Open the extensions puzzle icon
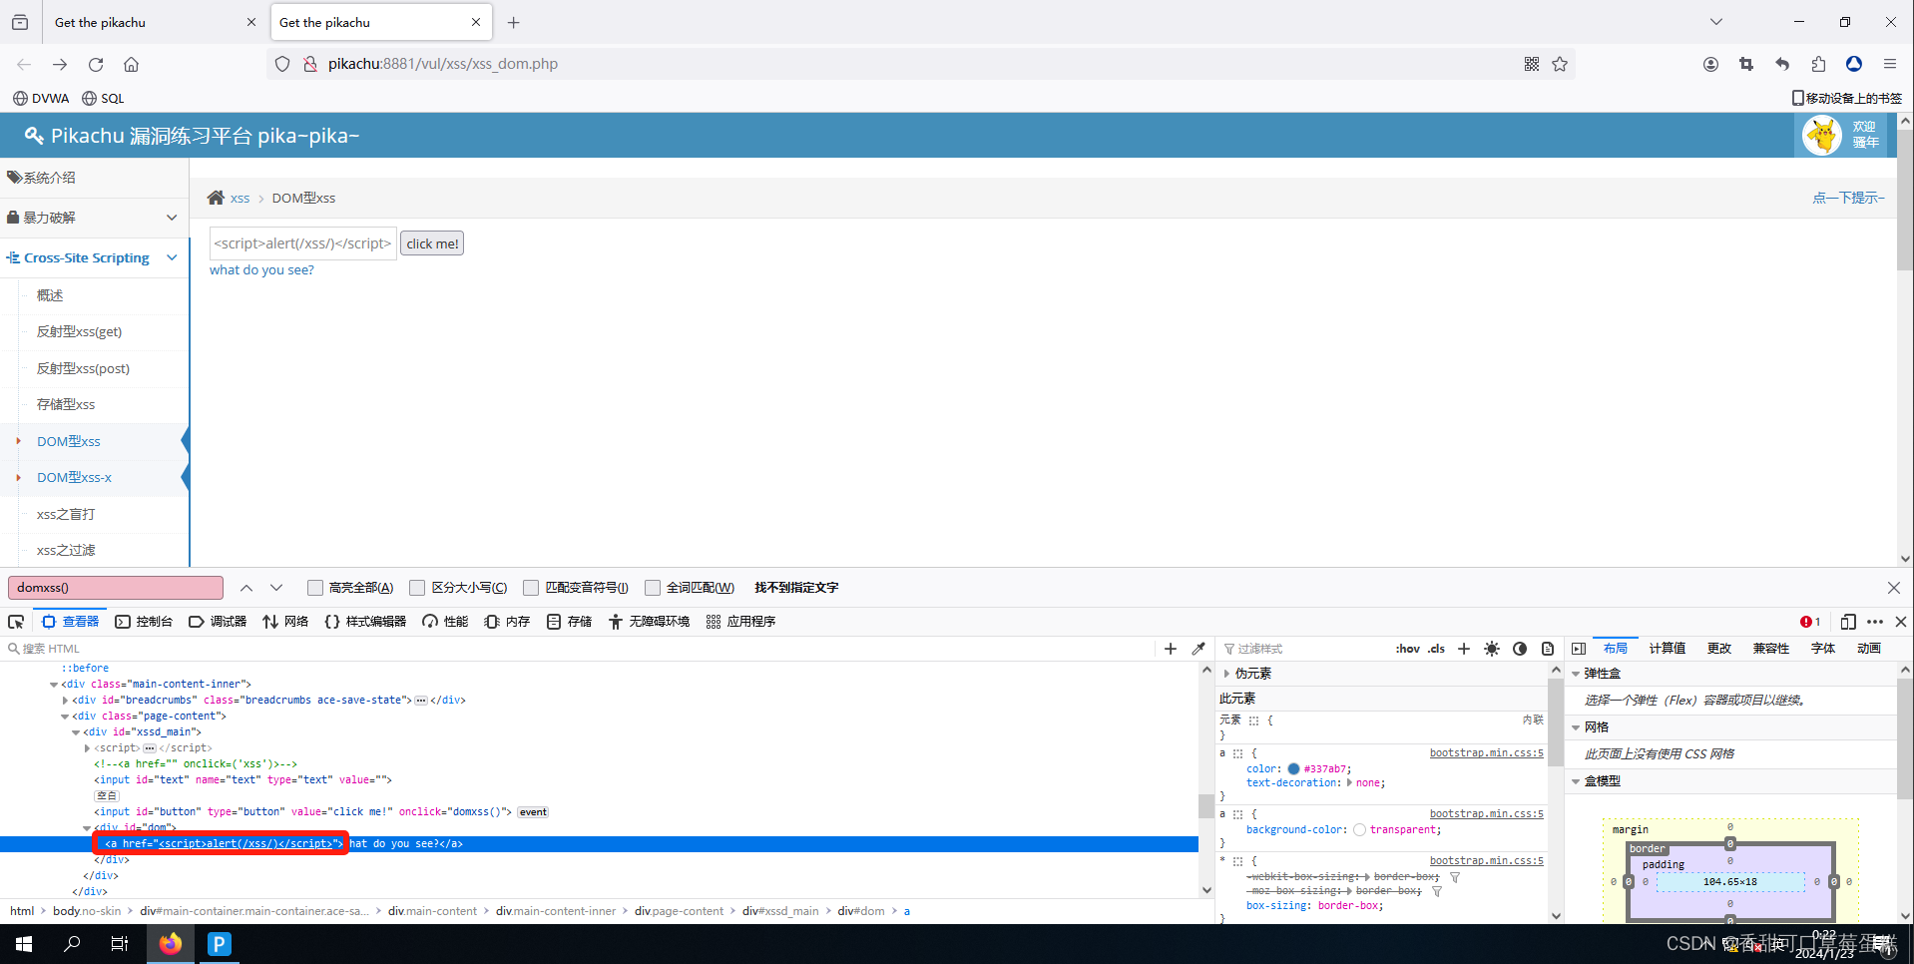 coord(1818,64)
